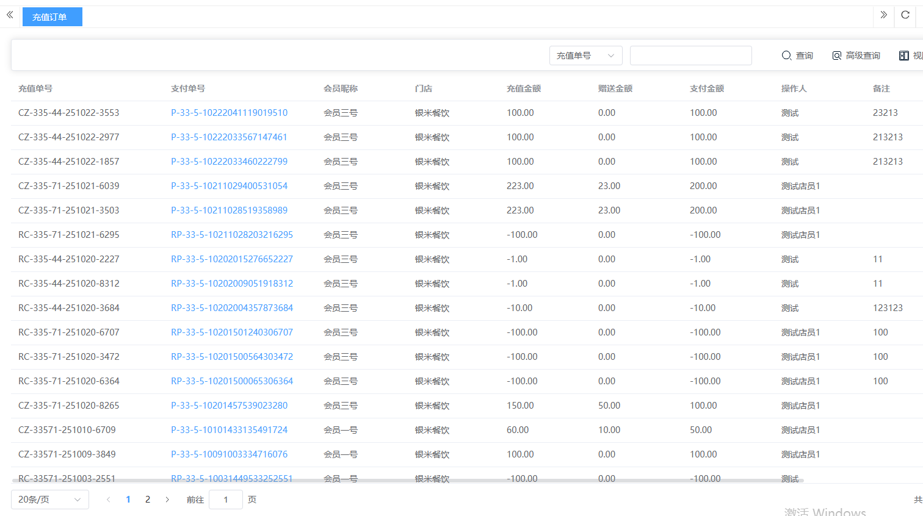Open payment link RP-33-5-10211028203216295
Image resolution: width=923 pixels, height=516 pixels.
point(231,235)
